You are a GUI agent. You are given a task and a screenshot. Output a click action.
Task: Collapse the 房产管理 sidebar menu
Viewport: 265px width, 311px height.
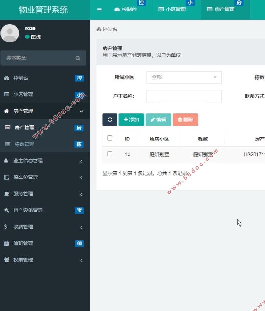click(45, 111)
